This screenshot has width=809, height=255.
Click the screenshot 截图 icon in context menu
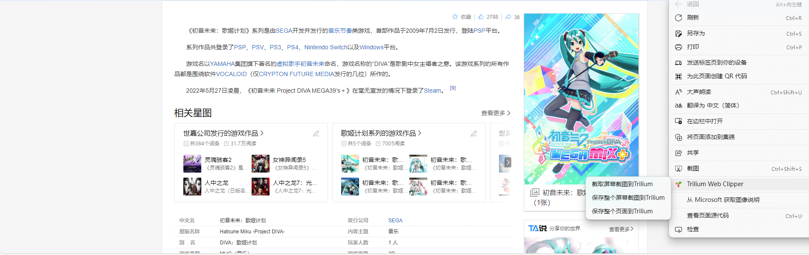tap(679, 169)
